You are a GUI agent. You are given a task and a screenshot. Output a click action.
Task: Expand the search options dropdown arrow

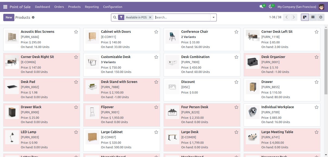click(x=214, y=17)
